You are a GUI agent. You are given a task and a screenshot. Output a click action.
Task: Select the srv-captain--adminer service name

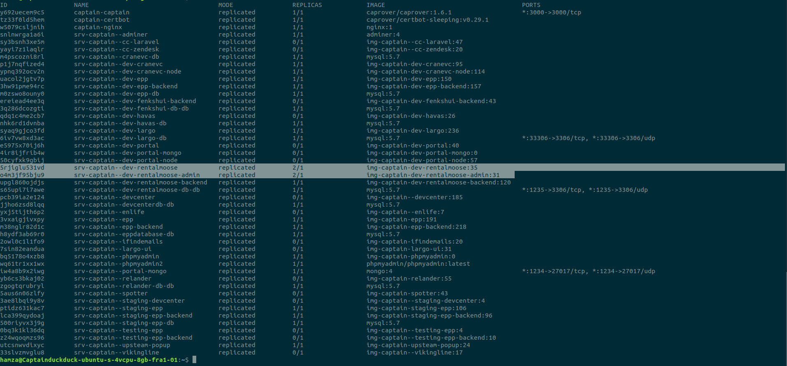pos(111,35)
